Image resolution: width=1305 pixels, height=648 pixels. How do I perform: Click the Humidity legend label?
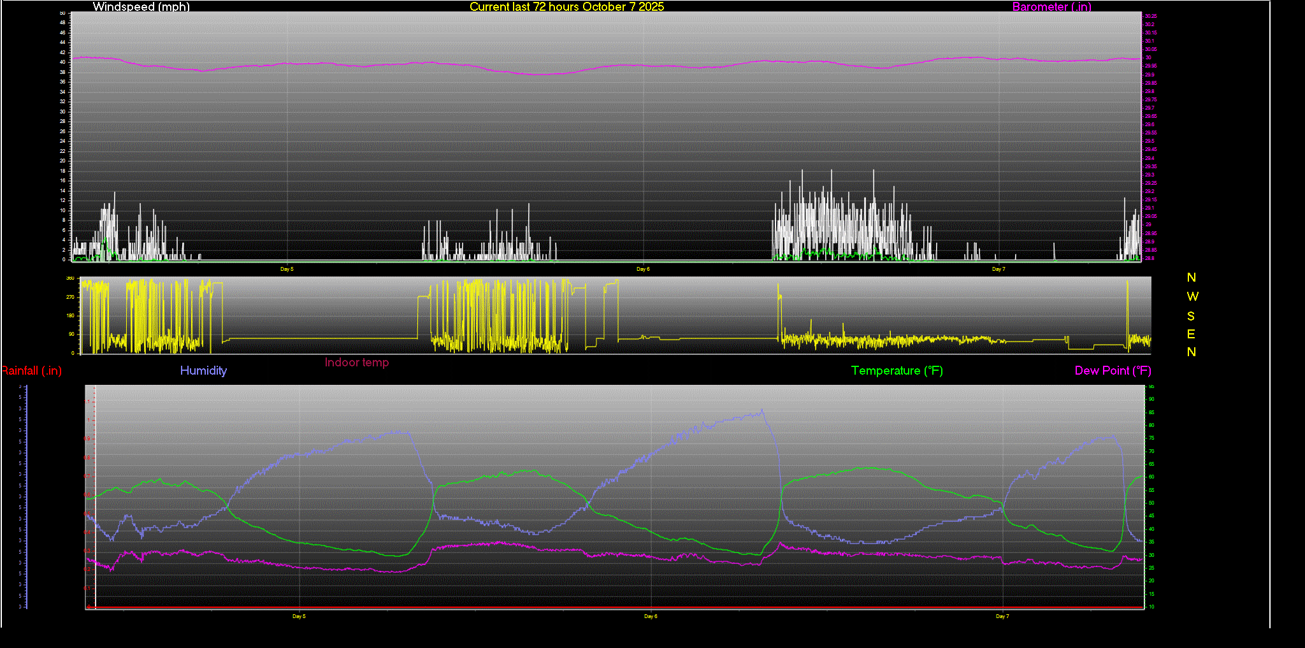tap(203, 371)
